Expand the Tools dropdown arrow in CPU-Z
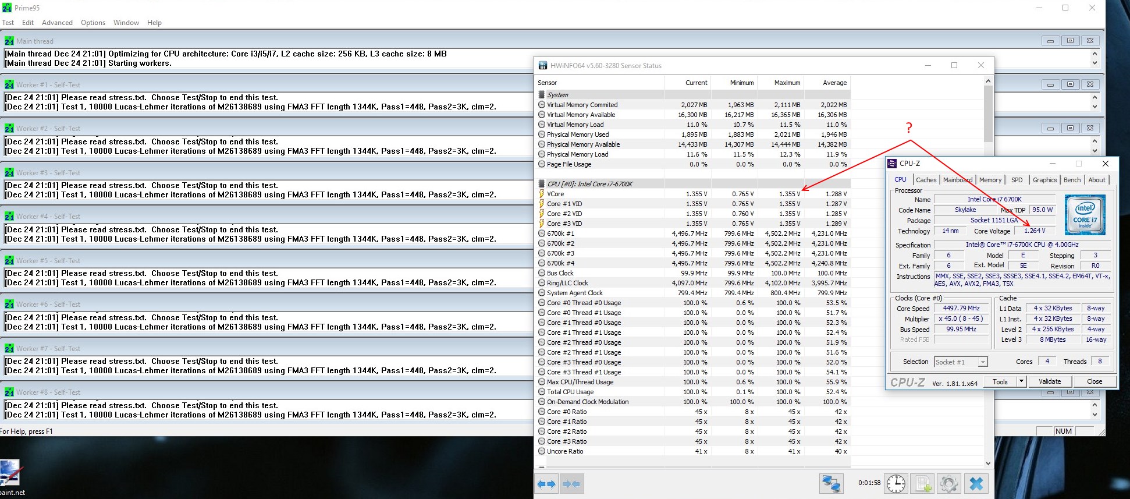Image resolution: width=1130 pixels, height=499 pixels. tap(1021, 381)
